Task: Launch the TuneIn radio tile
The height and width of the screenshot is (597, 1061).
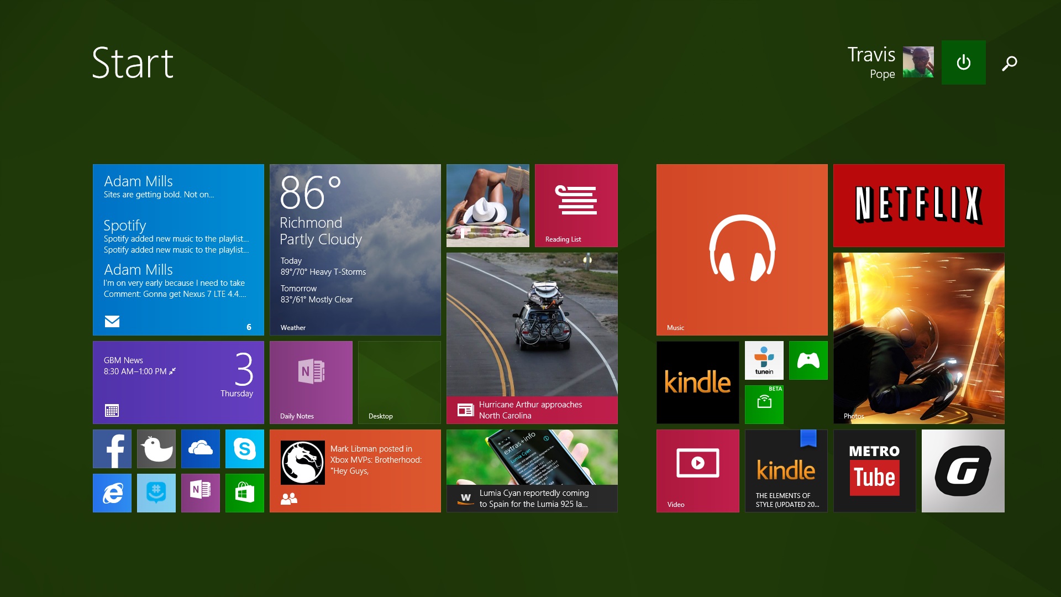Action: tap(764, 360)
